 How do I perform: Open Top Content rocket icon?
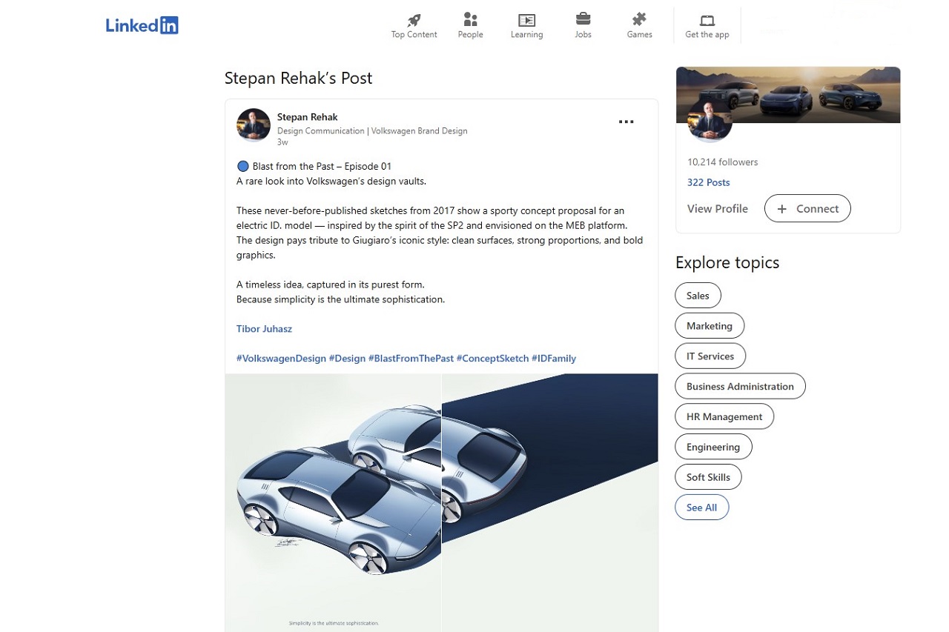[414, 20]
